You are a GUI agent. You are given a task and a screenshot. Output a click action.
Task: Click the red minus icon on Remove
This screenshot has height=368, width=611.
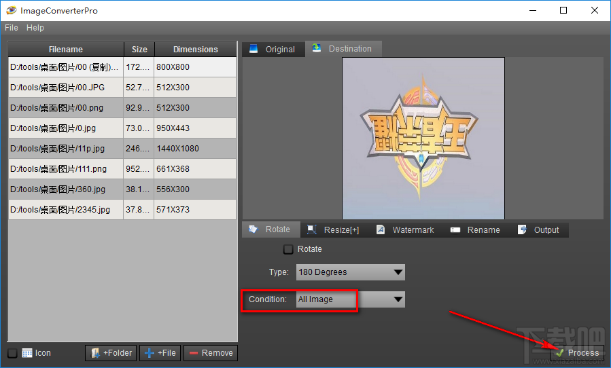click(x=194, y=353)
